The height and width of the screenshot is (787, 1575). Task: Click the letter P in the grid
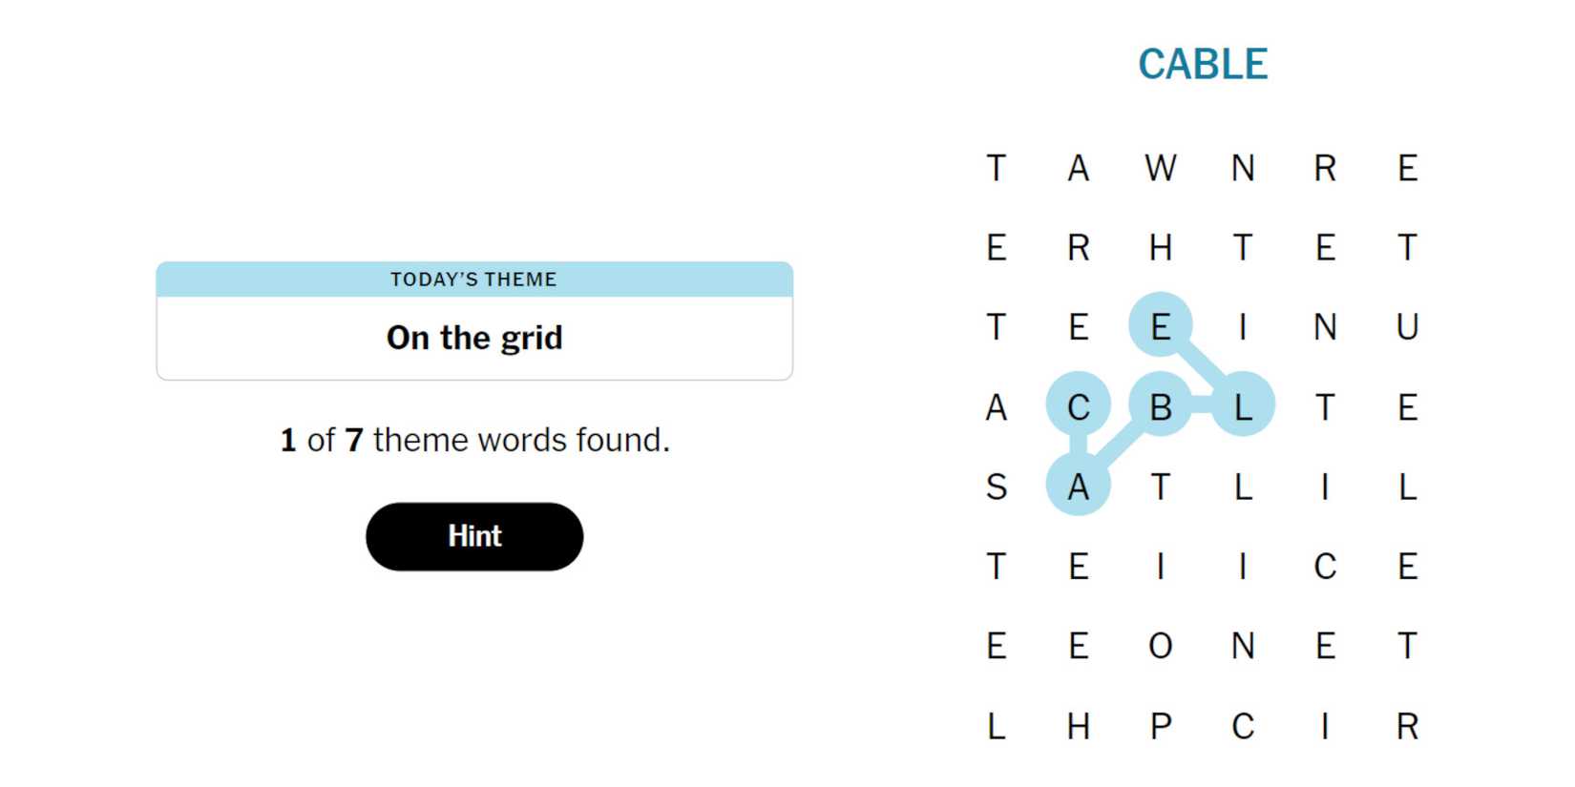(1161, 727)
